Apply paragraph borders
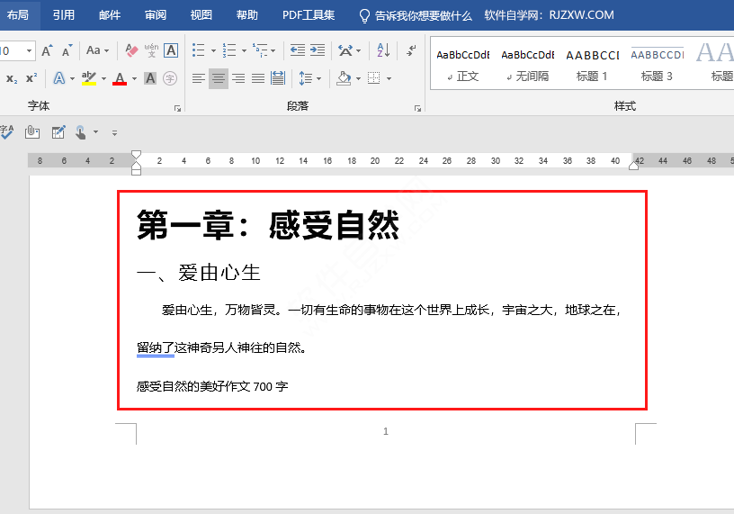The width and height of the screenshot is (734, 514). pyautogui.click(x=373, y=78)
